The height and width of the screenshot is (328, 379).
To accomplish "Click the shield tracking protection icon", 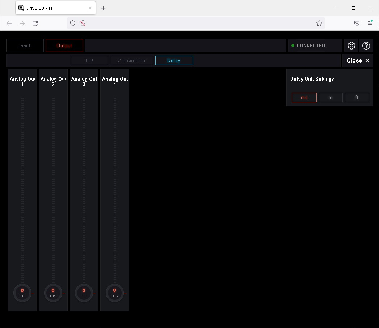I will click(x=73, y=23).
